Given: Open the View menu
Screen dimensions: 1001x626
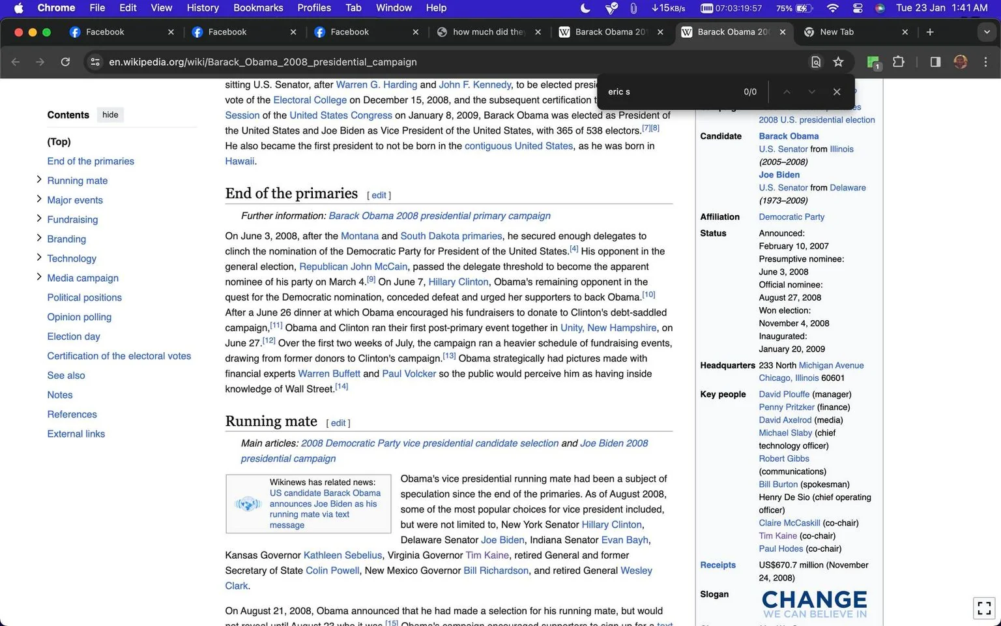Looking at the screenshot, I should pyautogui.click(x=162, y=8).
